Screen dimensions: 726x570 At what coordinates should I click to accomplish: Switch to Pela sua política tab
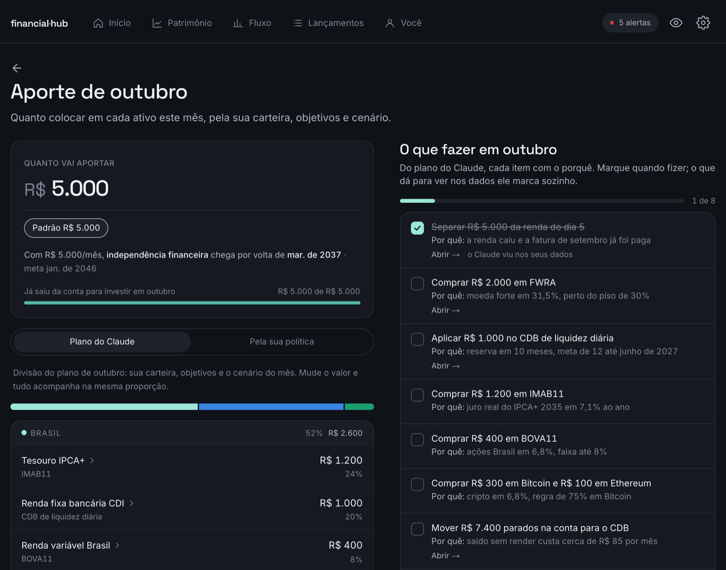tap(282, 341)
